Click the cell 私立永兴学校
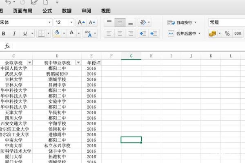The image size is (245, 163). [x=57, y=145]
